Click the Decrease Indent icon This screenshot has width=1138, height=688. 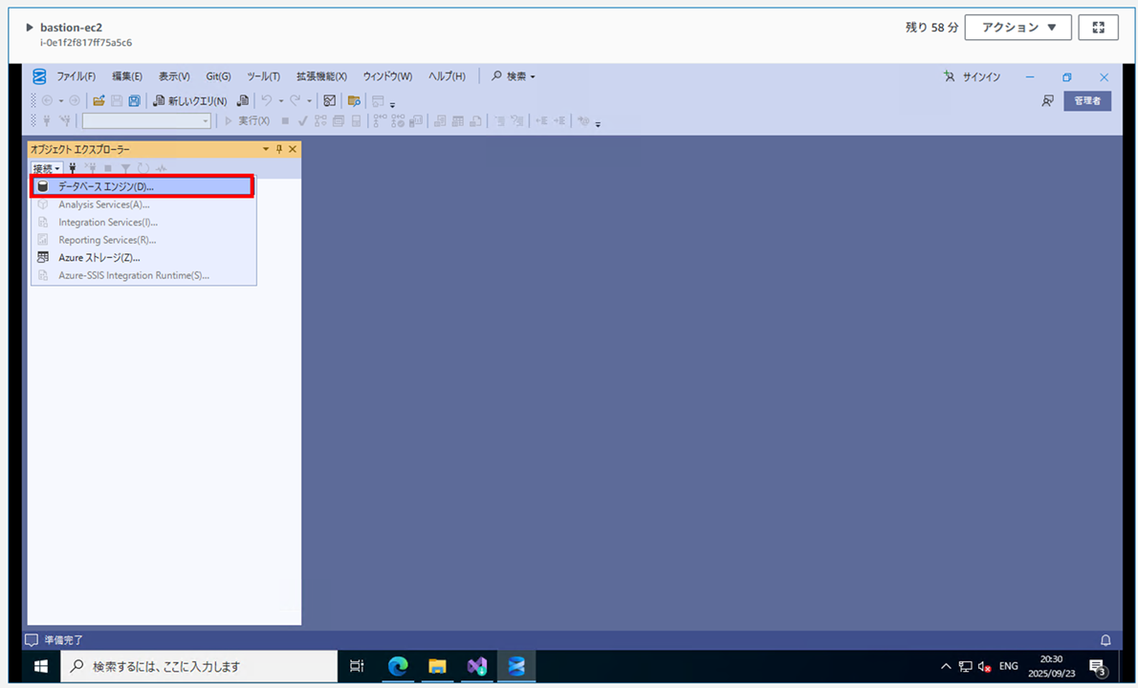tap(541, 121)
